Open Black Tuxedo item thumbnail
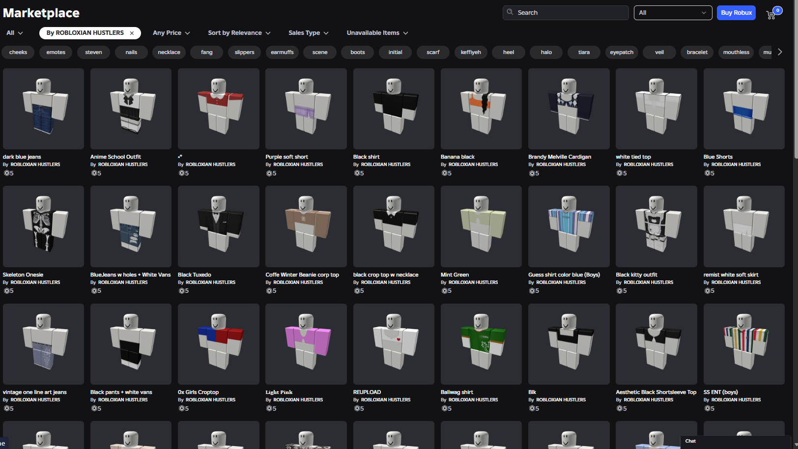798x449 pixels. pos(219,226)
